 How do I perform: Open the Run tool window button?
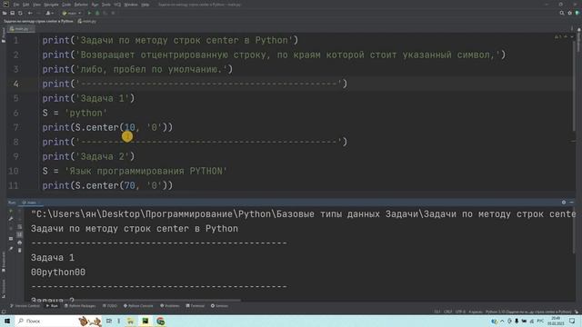(52, 306)
